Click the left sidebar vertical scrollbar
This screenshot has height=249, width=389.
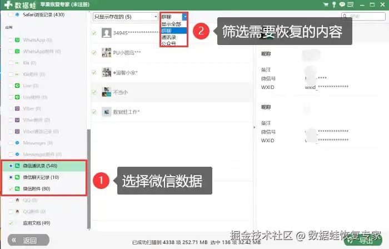[89, 178]
